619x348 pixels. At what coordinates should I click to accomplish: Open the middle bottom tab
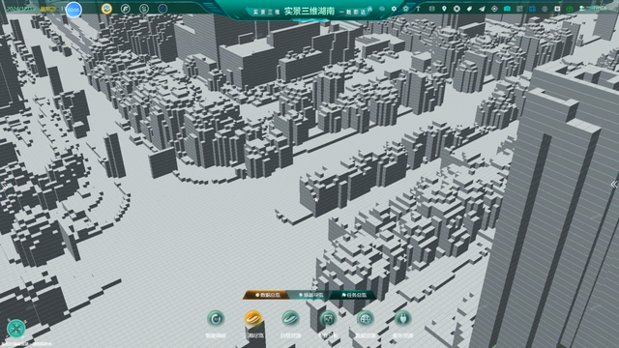pos(311,295)
